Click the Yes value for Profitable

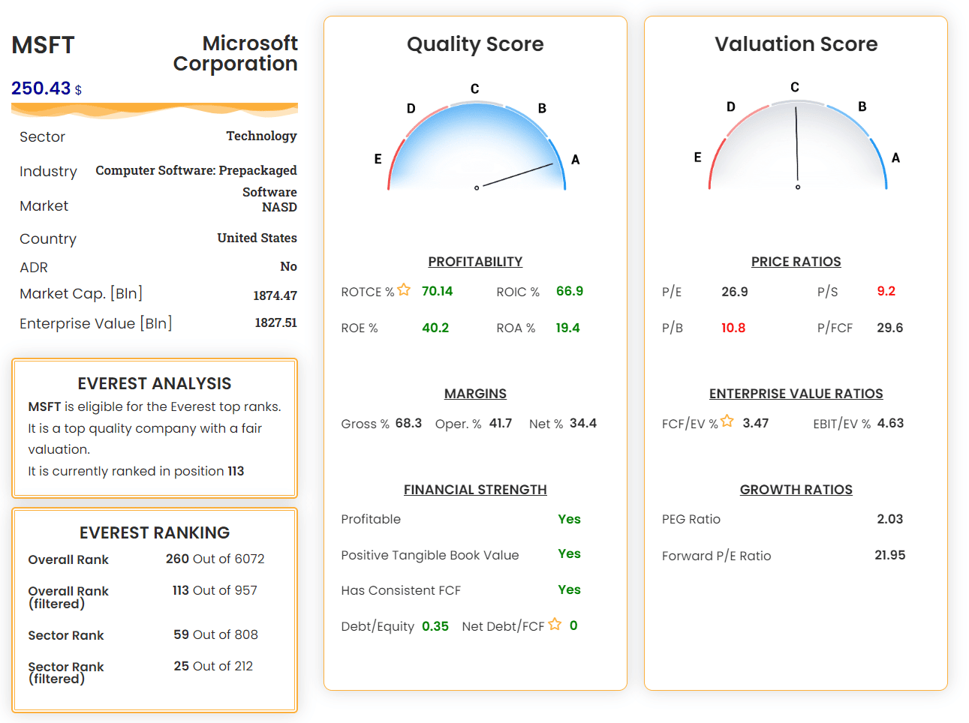point(570,519)
